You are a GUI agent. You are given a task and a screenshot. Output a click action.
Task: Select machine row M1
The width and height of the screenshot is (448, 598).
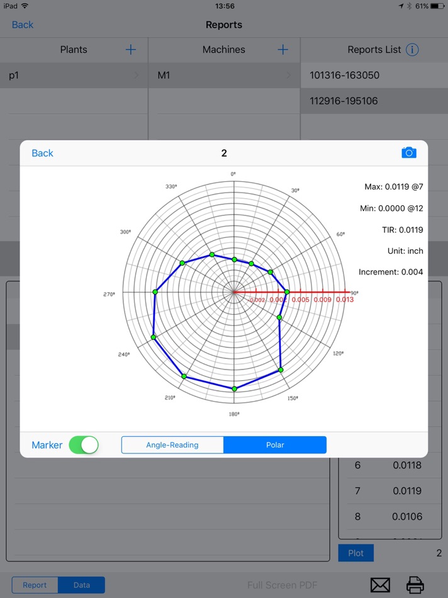point(224,76)
